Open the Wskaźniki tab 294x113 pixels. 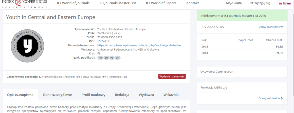pos(171,95)
